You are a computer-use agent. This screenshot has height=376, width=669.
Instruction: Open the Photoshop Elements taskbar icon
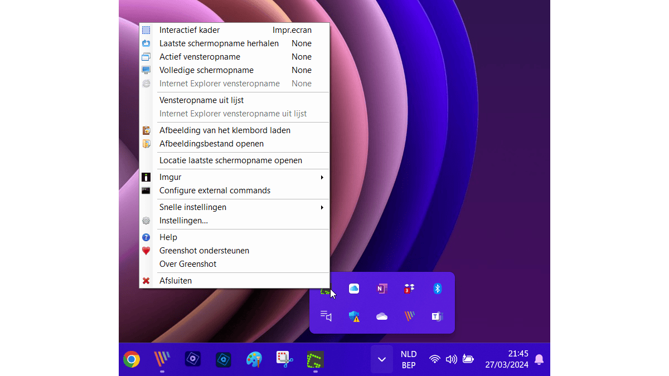pos(224,359)
